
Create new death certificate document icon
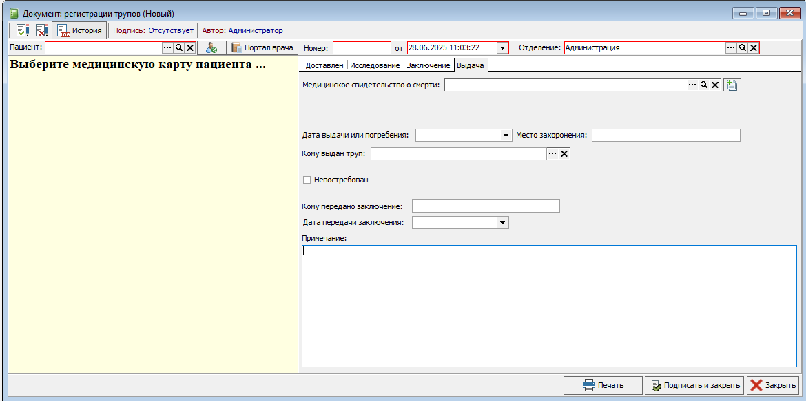pyautogui.click(x=732, y=85)
